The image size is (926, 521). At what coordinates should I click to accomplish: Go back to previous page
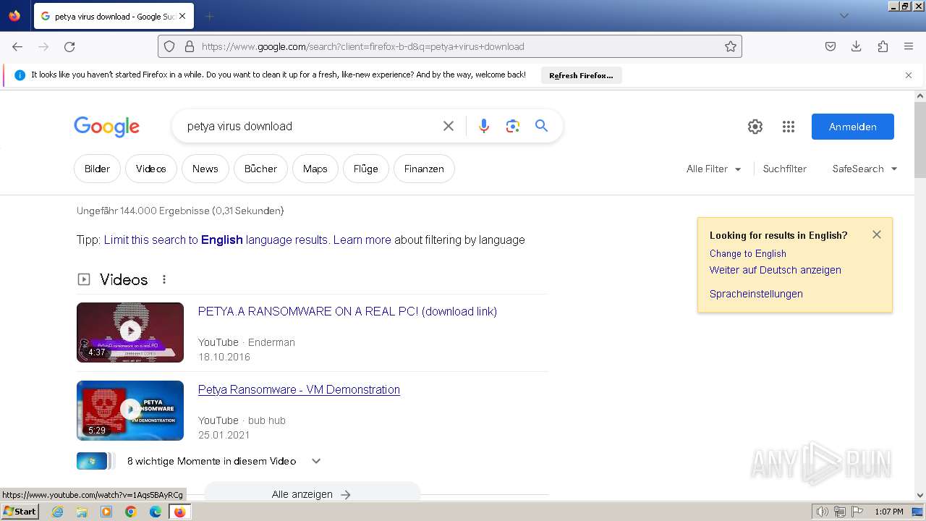pyautogui.click(x=17, y=46)
